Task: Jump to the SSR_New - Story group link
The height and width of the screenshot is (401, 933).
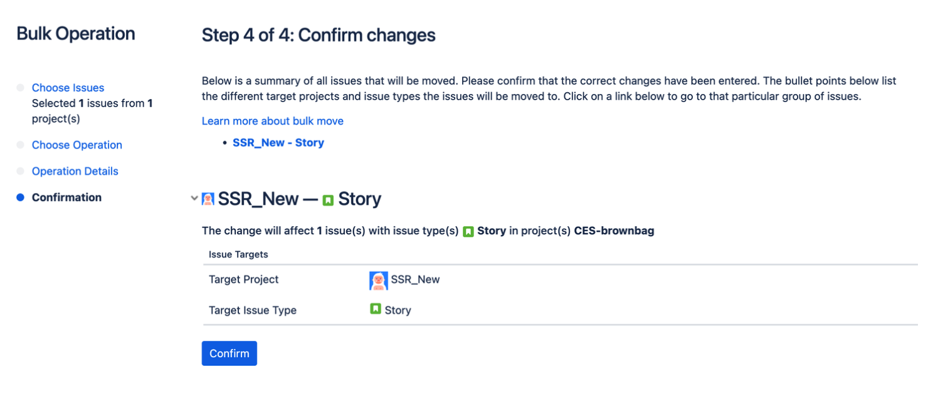Action: pos(278,143)
